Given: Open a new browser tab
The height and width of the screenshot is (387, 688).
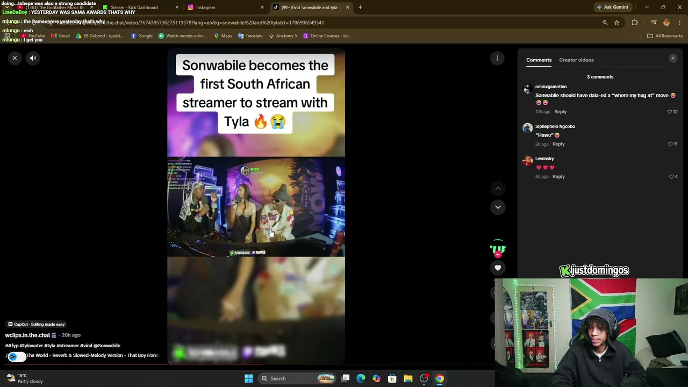Looking at the screenshot, I should [360, 8].
